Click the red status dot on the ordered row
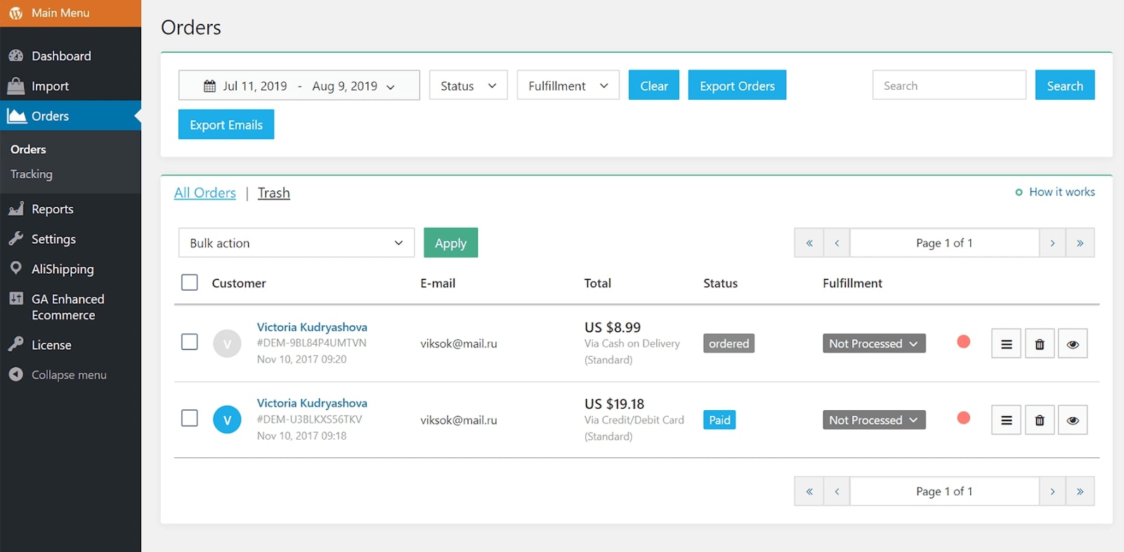1124x552 pixels. pyautogui.click(x=963, y=341)
